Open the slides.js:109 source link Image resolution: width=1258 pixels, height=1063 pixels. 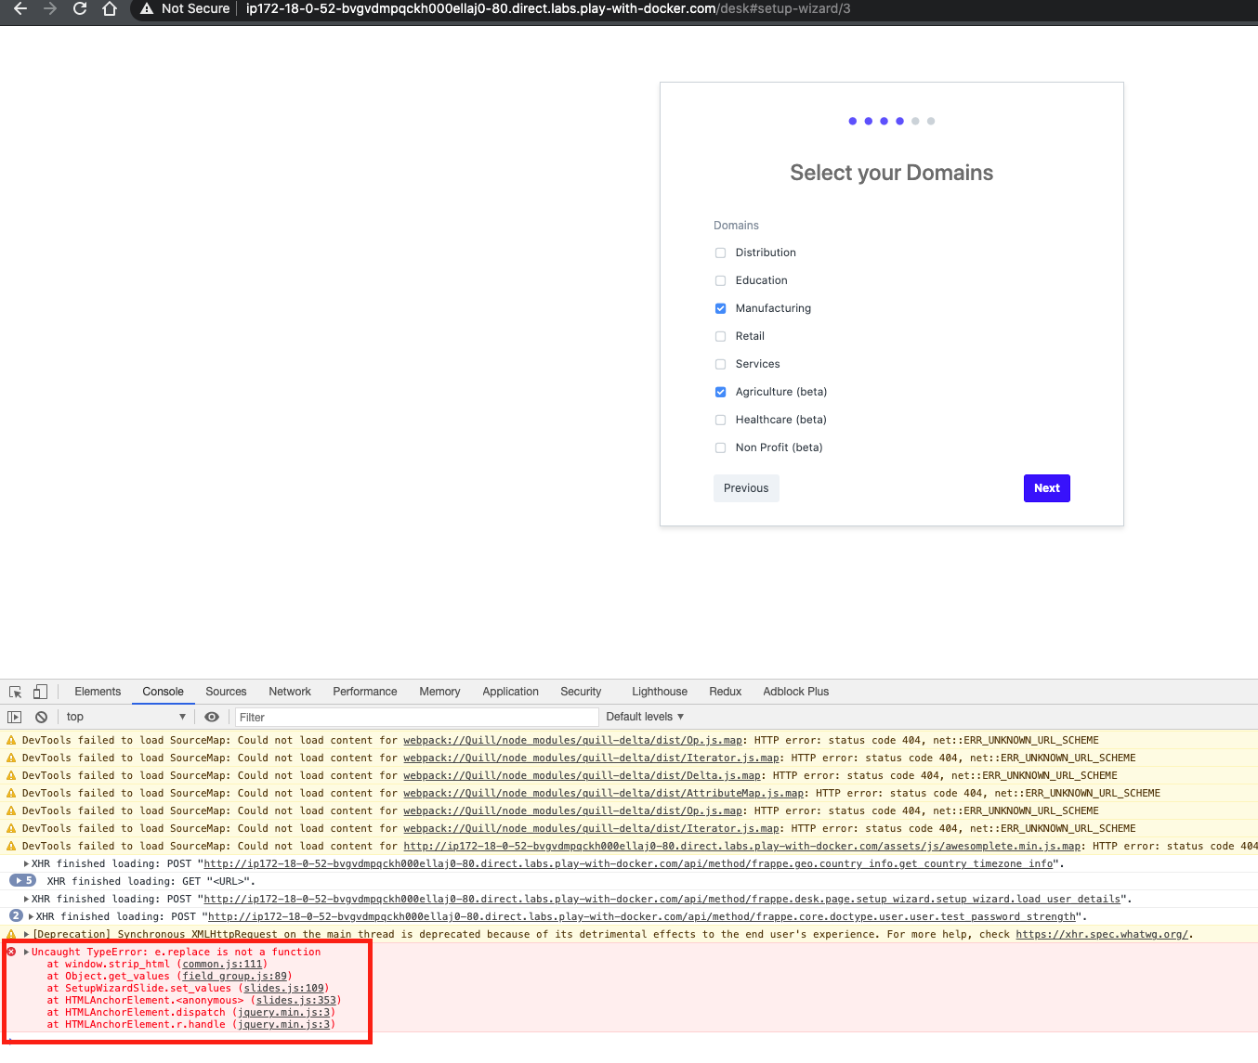[x=283, y=988]
